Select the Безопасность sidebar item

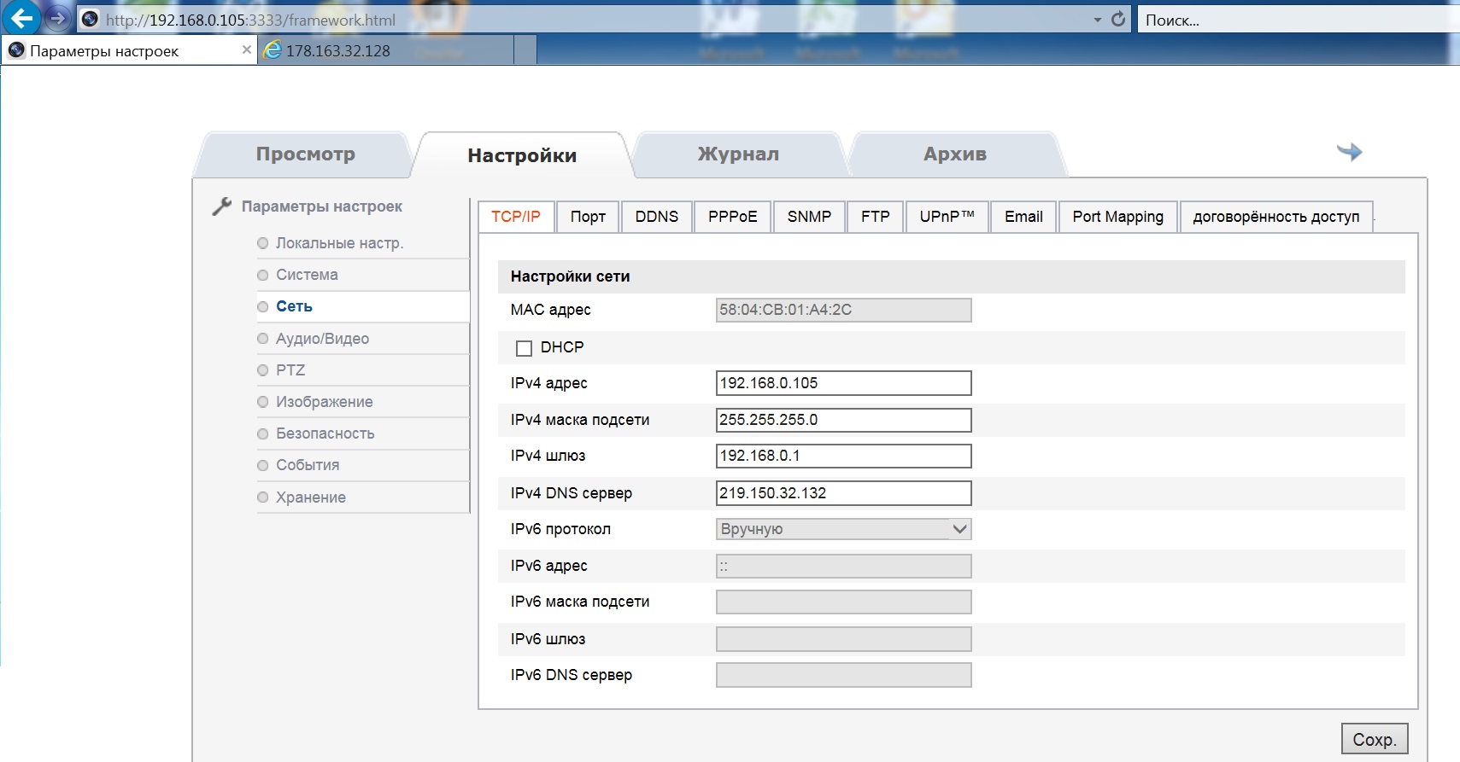click(325, 433)
